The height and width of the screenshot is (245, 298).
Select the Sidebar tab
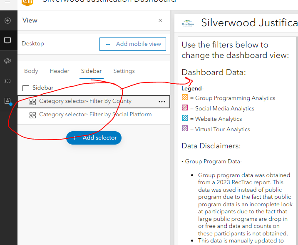(x=92, y=71)
